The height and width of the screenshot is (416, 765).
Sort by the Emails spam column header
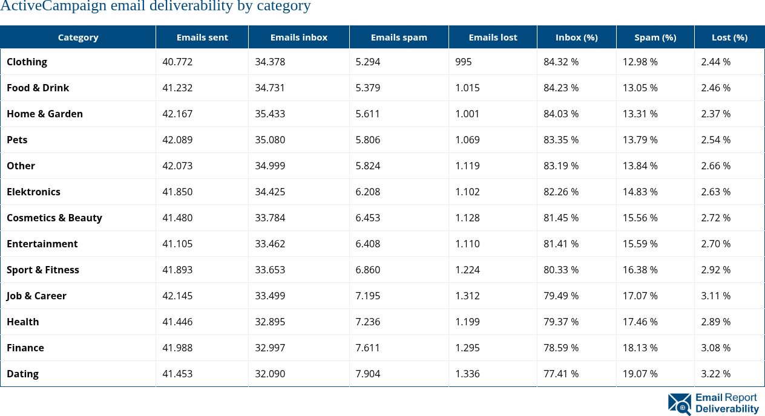click(x=399, y=37)
